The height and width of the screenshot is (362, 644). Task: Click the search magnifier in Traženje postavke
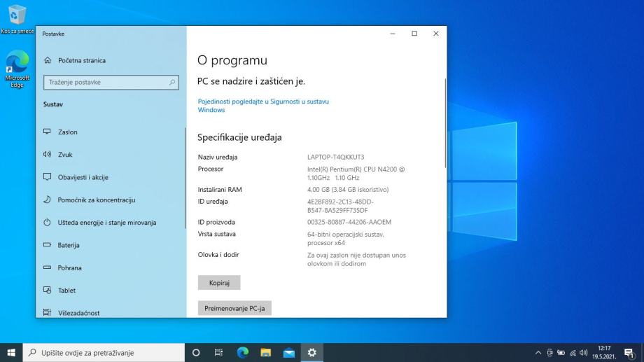pyautogui.click(x=172, y=83)
